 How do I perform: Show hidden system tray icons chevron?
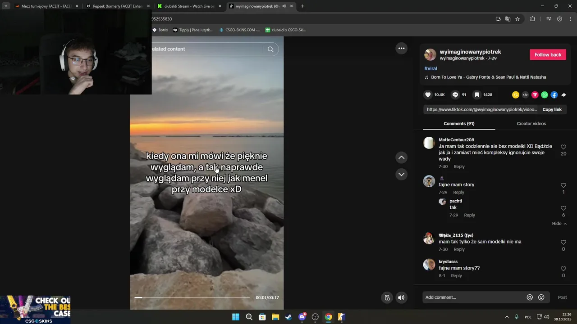coord(507,317)
